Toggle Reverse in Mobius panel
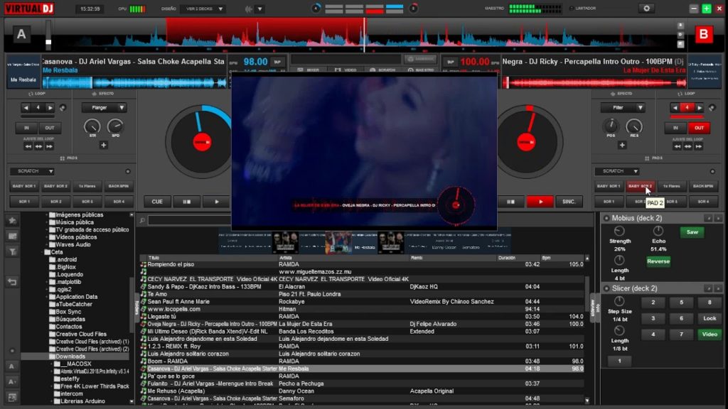This screenshot has width=728, height=409. click(x=658, y=261)
